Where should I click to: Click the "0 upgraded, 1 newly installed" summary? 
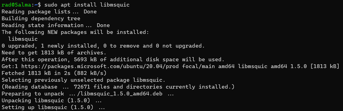103,46
